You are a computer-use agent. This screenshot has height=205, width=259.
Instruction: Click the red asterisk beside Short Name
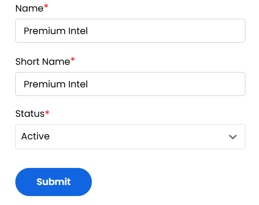[73, 61]
